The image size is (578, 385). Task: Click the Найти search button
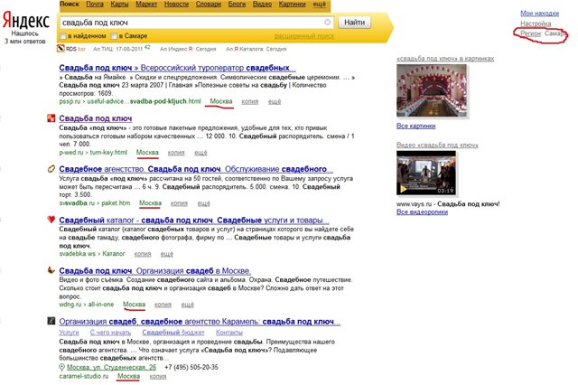354,23
